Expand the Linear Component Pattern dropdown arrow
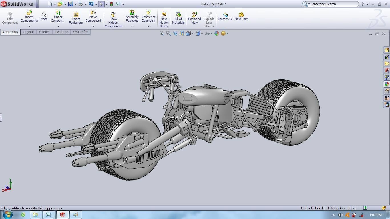This screenshot has height=219, width=390. click(58, 26)
